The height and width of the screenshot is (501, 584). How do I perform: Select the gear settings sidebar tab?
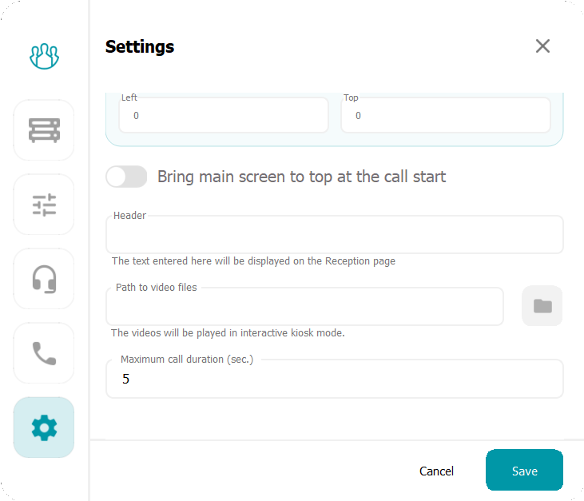tap(44, 427)
